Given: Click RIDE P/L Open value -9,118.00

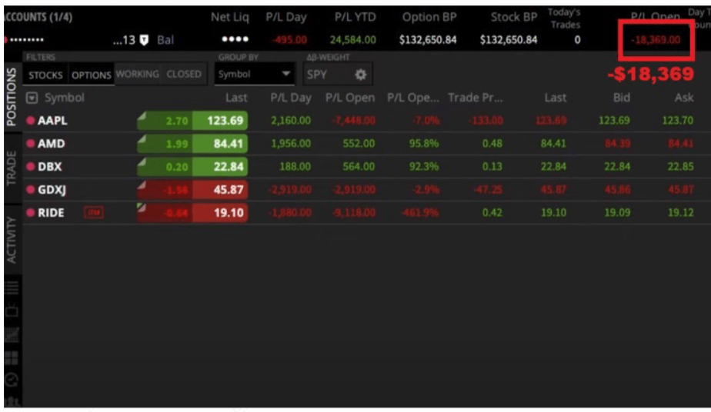Looking at the screenshot, I should pos(353,213).
